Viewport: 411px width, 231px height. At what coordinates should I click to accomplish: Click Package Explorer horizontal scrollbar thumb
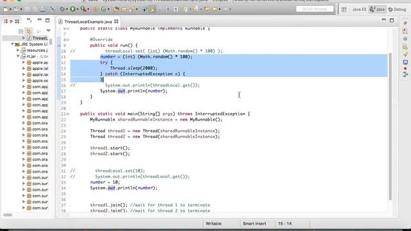pos(8,215)
